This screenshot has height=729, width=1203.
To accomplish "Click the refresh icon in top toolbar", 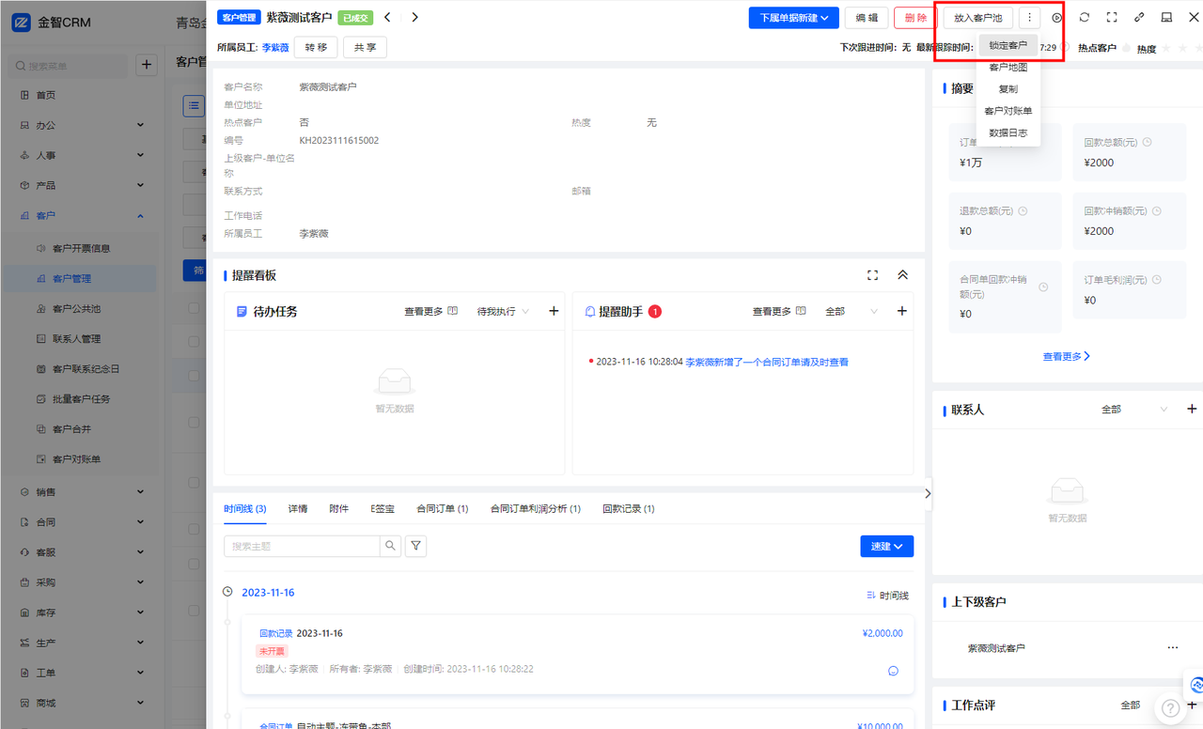I will pyautogui.click(x=1085, y=18).
